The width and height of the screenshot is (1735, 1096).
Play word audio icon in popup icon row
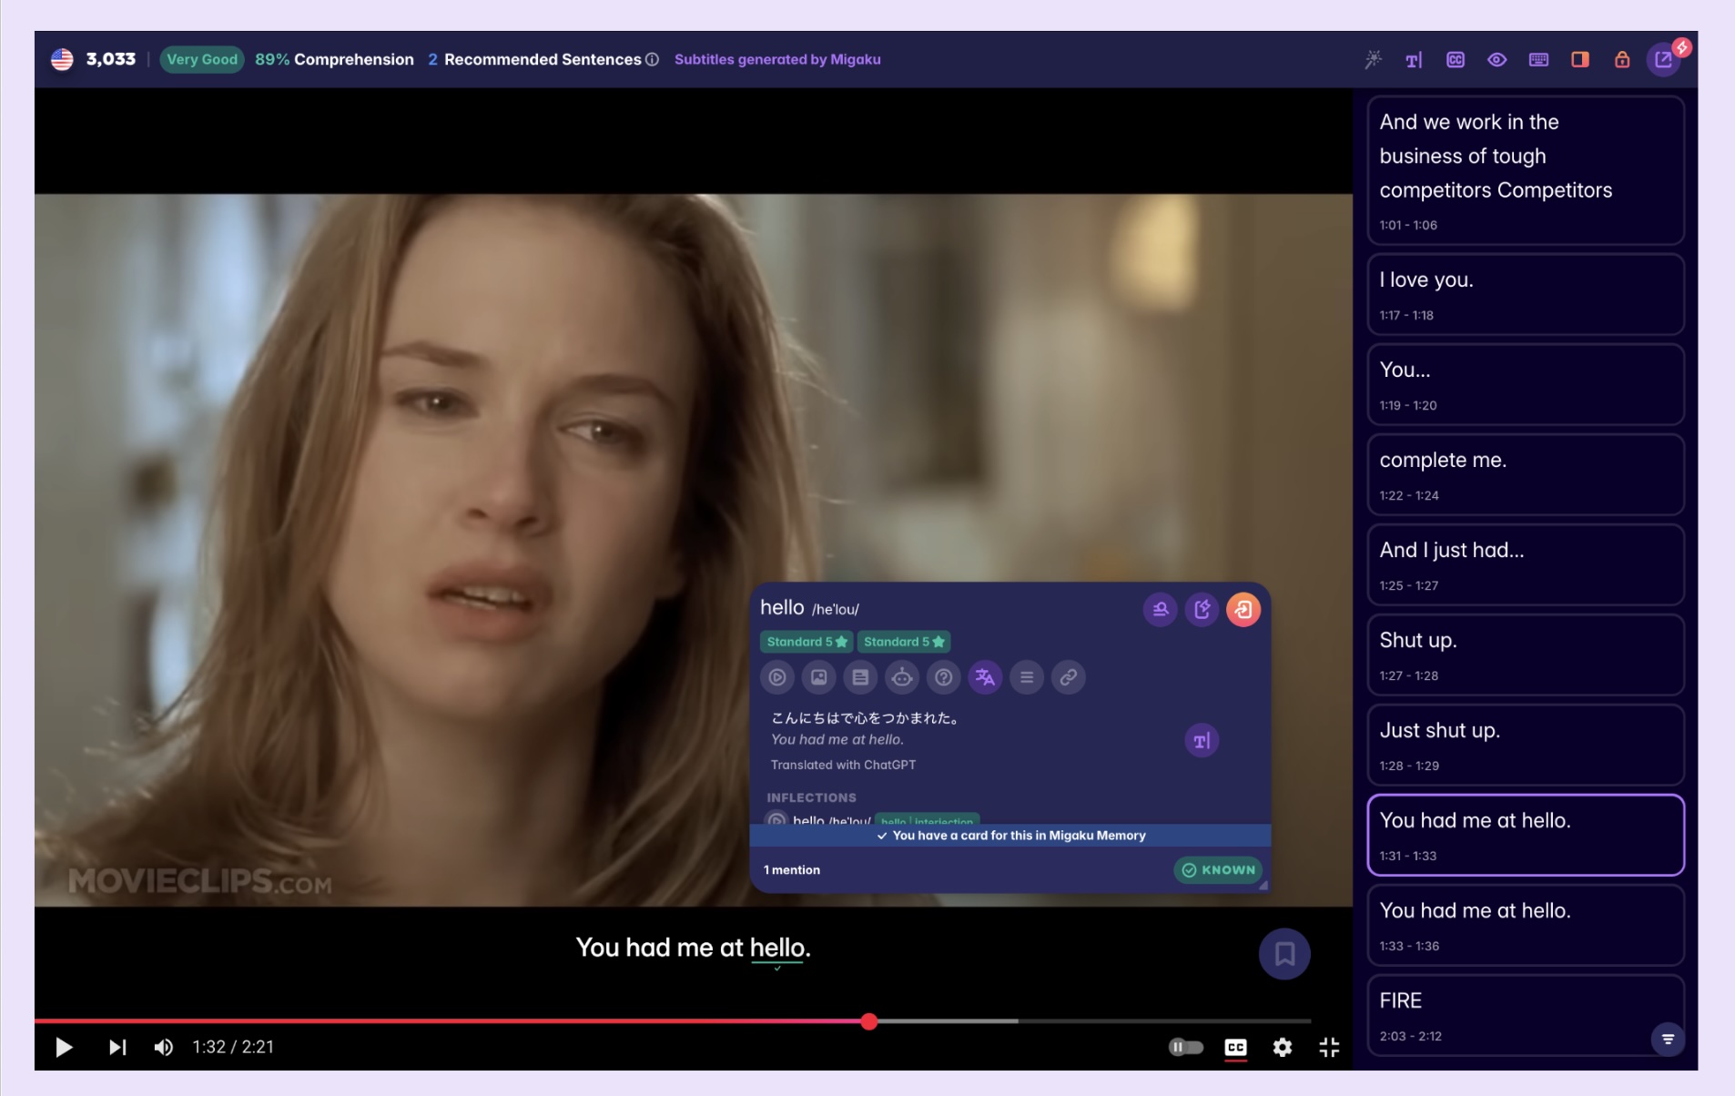pos(777,677)
